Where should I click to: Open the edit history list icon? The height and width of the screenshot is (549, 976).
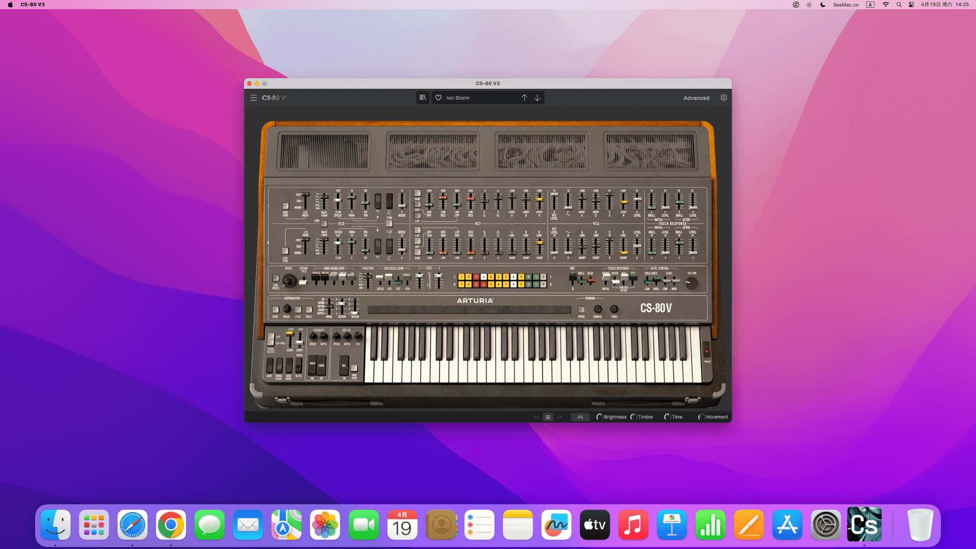548,417
